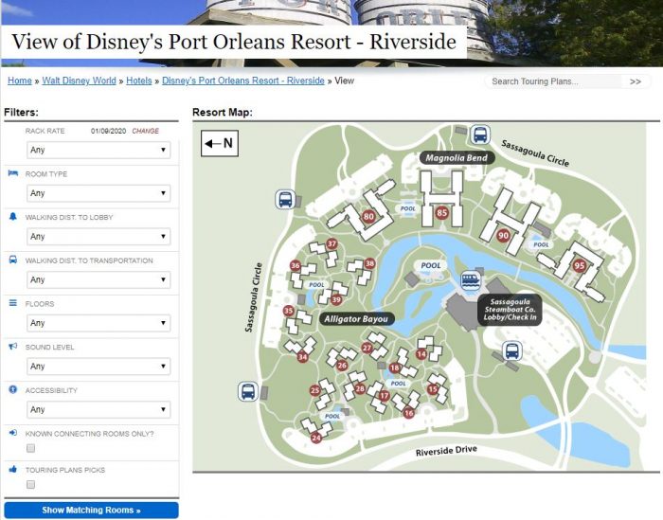Open the Room Type dropdown
Viewport: 663px width, 520px height.
pyautogui.click(x=99, y=193)
